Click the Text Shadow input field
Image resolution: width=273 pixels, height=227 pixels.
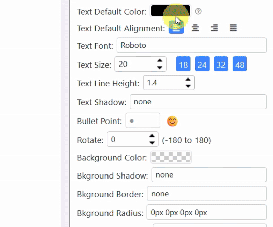point(198,102)
